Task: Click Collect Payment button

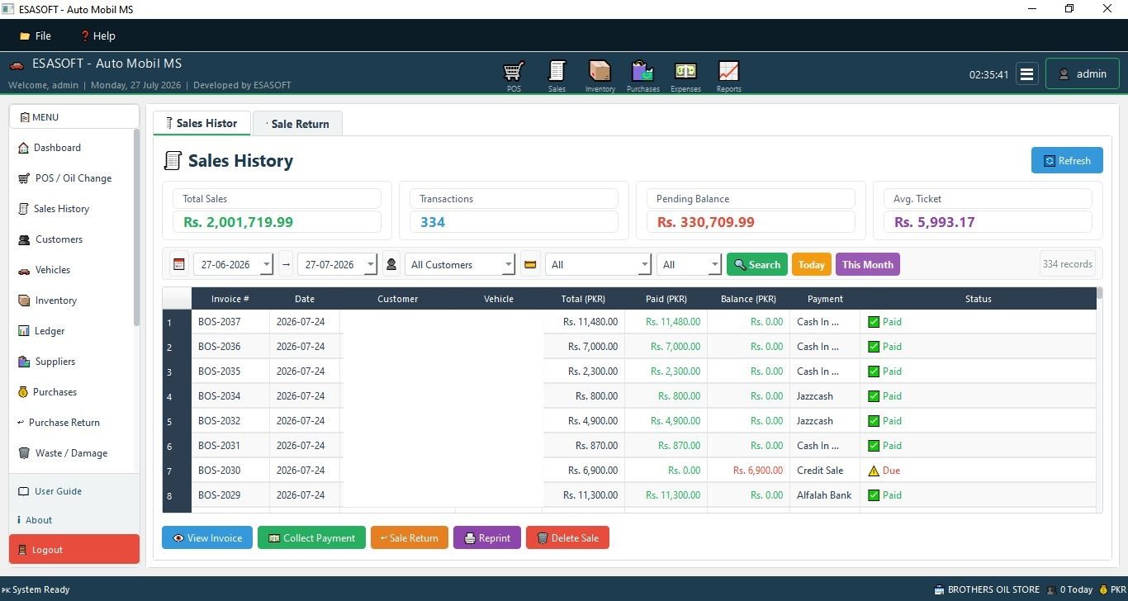Action: click(311, 537)
